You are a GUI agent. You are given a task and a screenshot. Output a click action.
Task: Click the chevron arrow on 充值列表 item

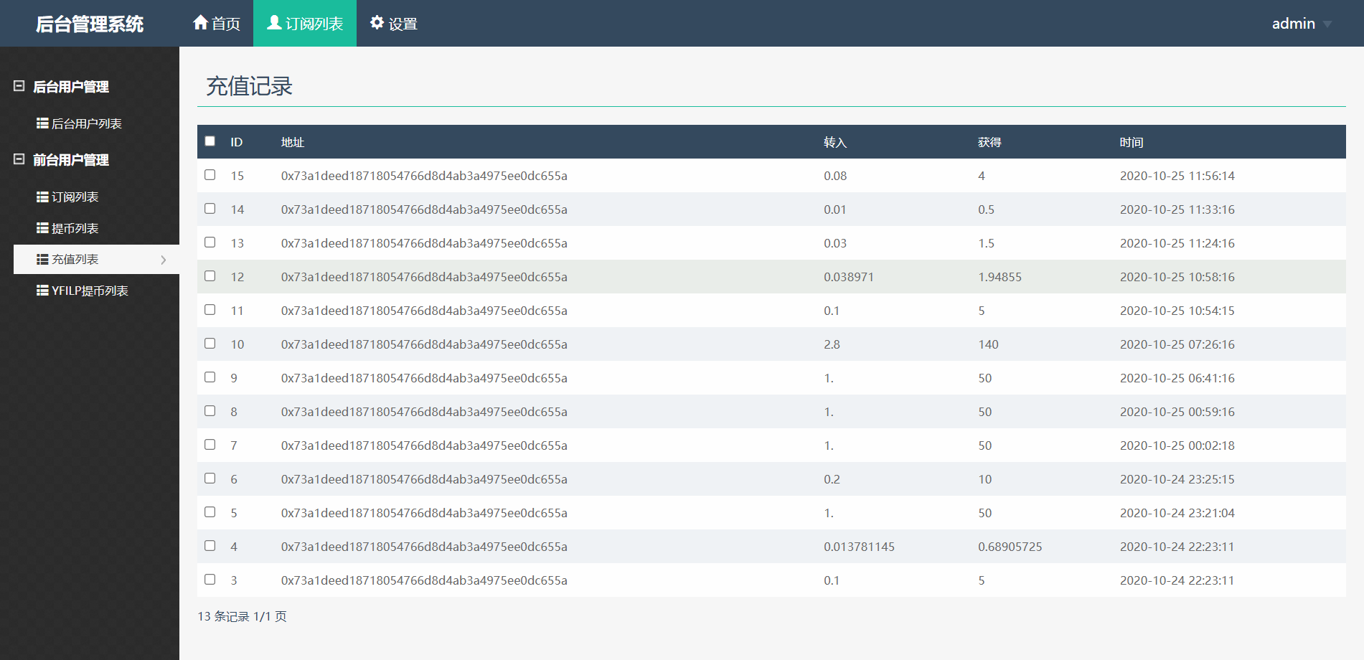click(x=164, y=260)
